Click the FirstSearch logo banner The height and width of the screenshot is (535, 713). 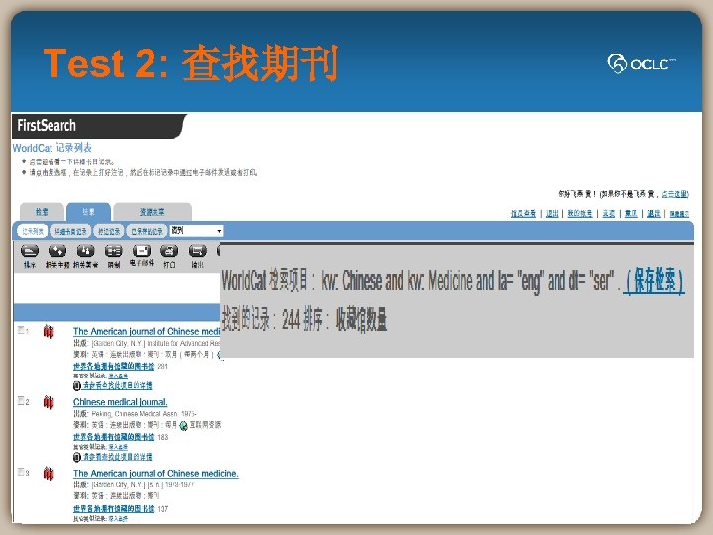(99, 126)
